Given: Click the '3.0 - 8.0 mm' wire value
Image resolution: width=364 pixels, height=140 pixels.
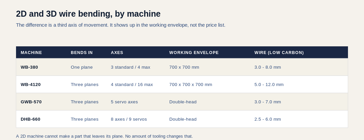Looking at the screenshot, I should tap(268, 67).
